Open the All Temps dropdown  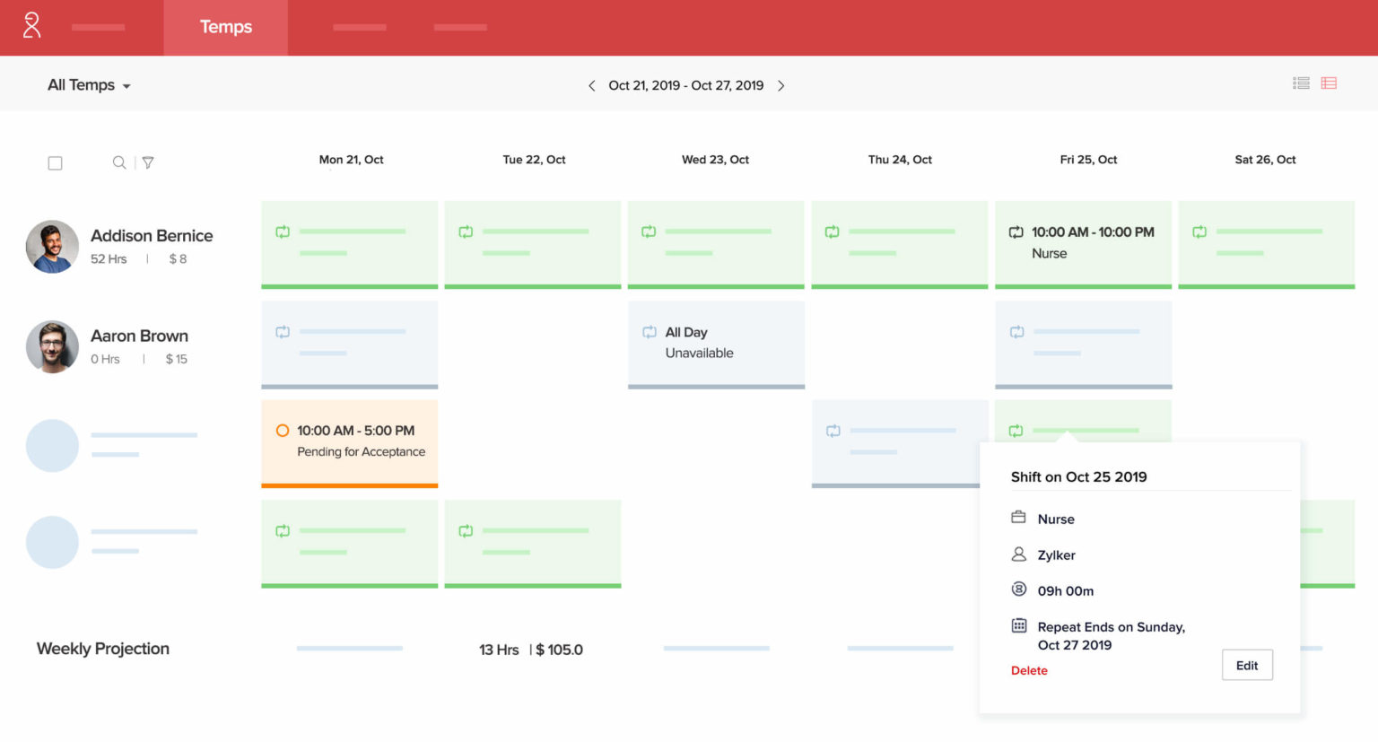pos(89,84)
